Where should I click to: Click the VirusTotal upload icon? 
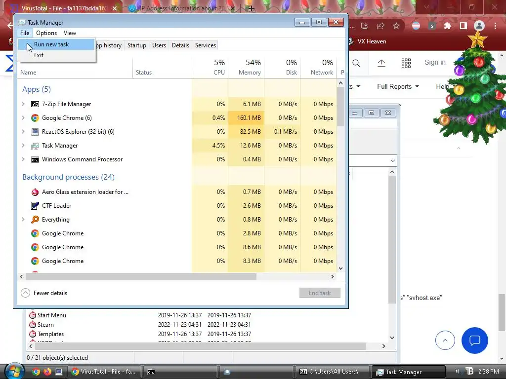click(x=381, y=63)
